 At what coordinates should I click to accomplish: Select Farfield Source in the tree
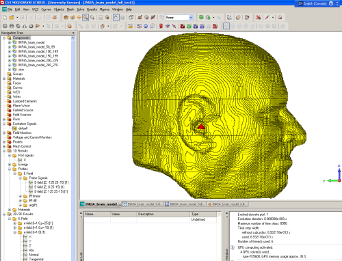click(23, 110)
